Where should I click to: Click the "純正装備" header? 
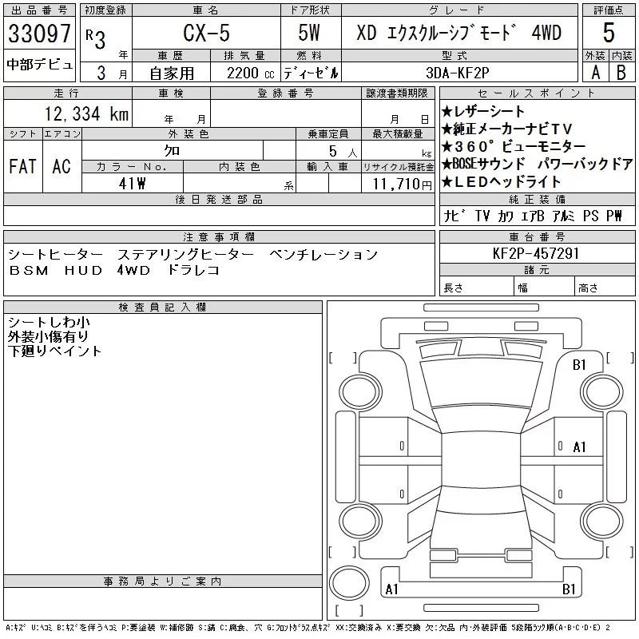pos(537,199)
